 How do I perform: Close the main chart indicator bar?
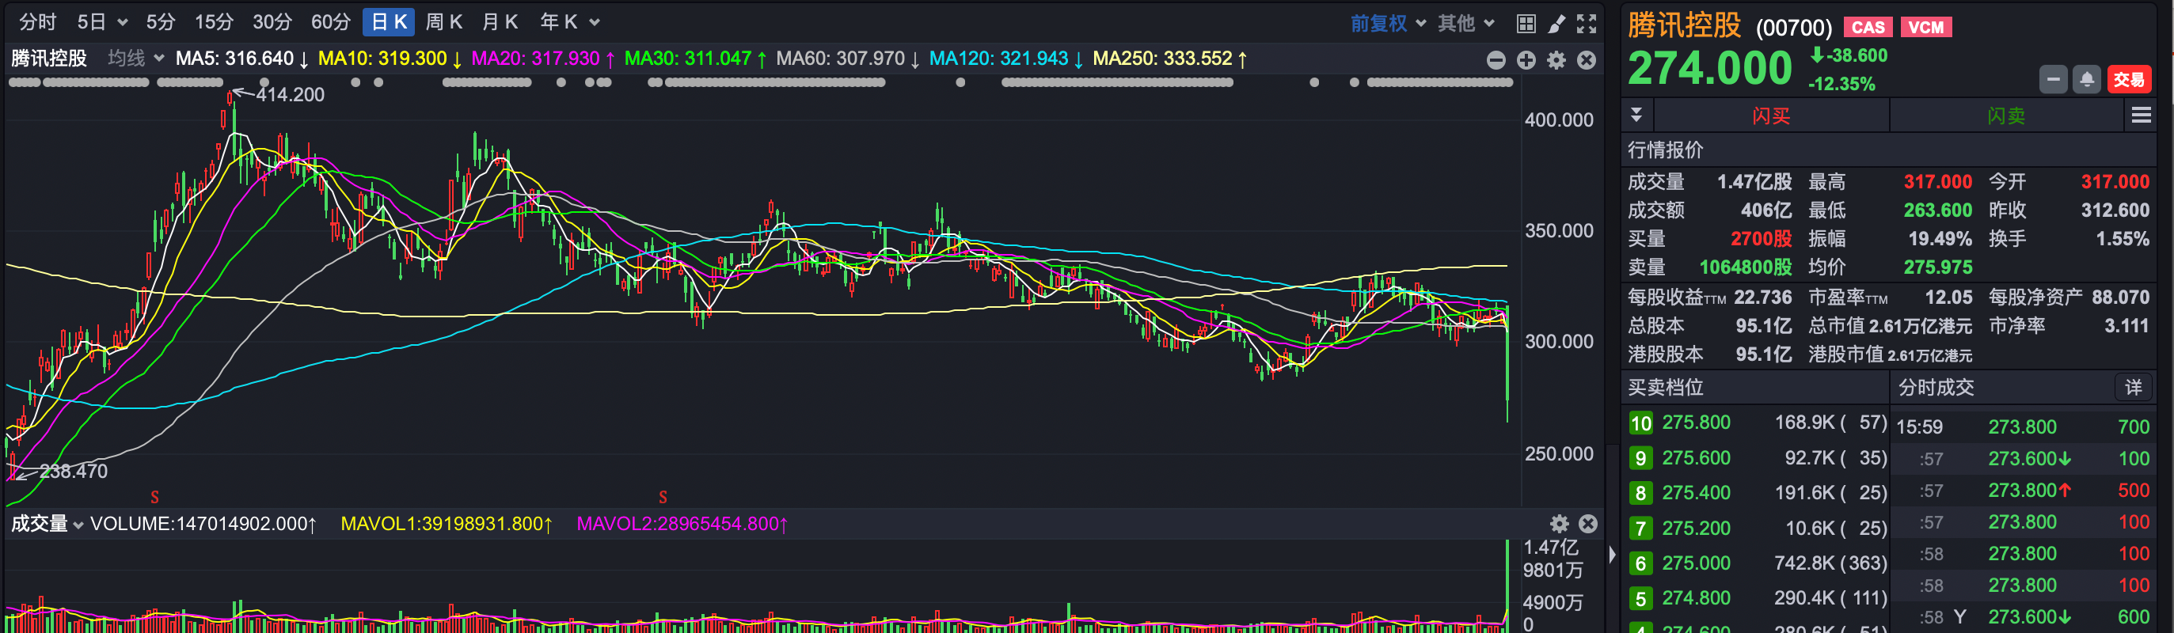[x=1587, y=60]
